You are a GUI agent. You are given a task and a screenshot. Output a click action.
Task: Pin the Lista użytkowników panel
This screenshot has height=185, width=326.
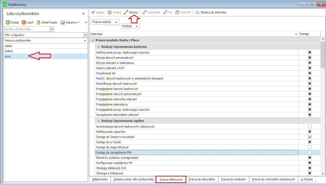tap(83, 13)
